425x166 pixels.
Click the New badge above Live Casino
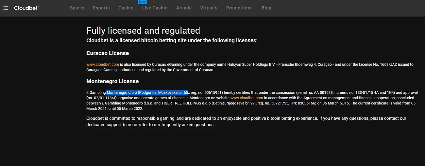[x=142, y=2]
